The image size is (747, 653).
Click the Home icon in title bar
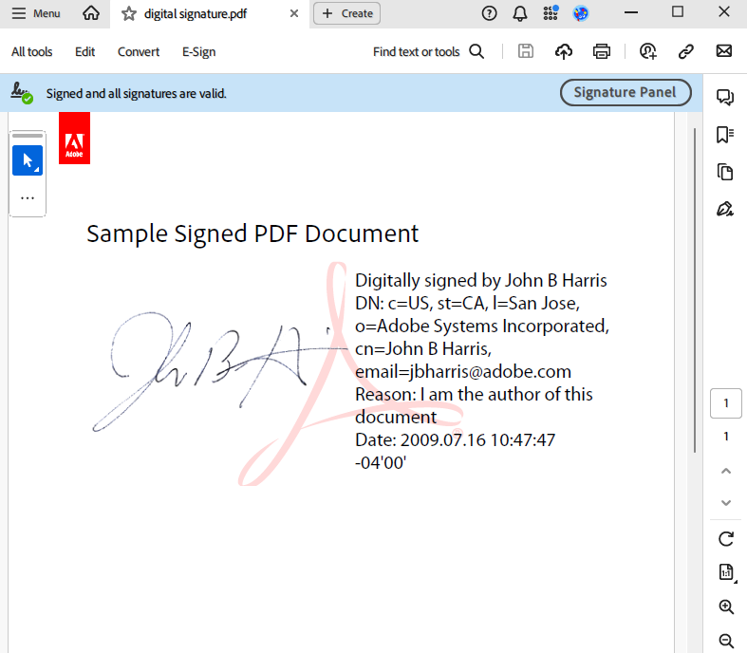click(x=91, y=13)
